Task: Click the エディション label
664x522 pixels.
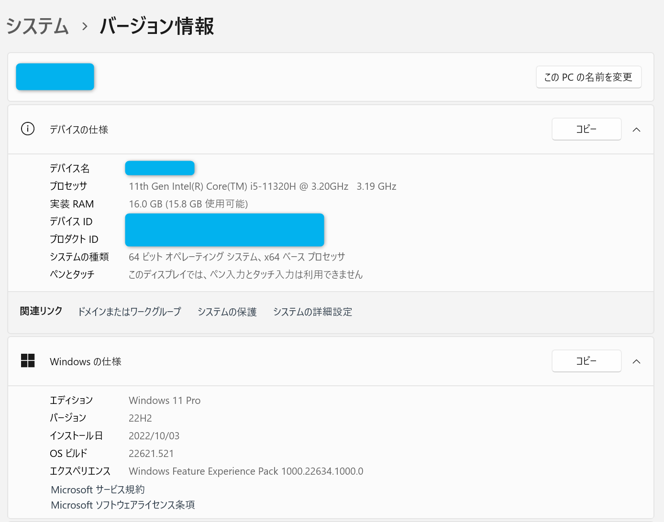Action: (x=71, y=400)
